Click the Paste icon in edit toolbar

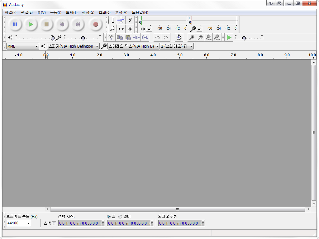click(128, 37)
